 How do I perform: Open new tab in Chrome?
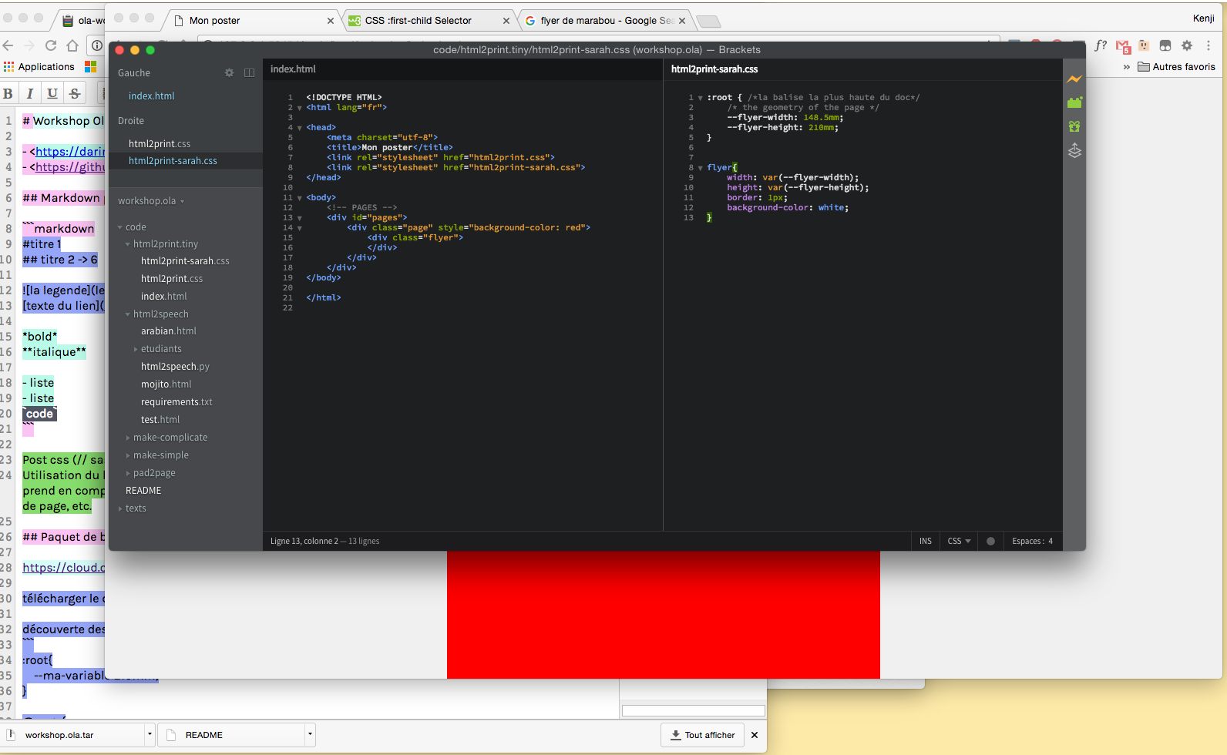coord(708,22)
